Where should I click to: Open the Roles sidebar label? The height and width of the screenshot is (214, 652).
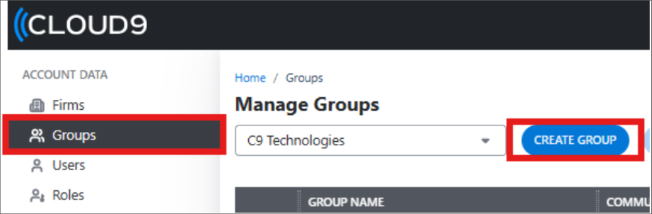pos(68,196)
